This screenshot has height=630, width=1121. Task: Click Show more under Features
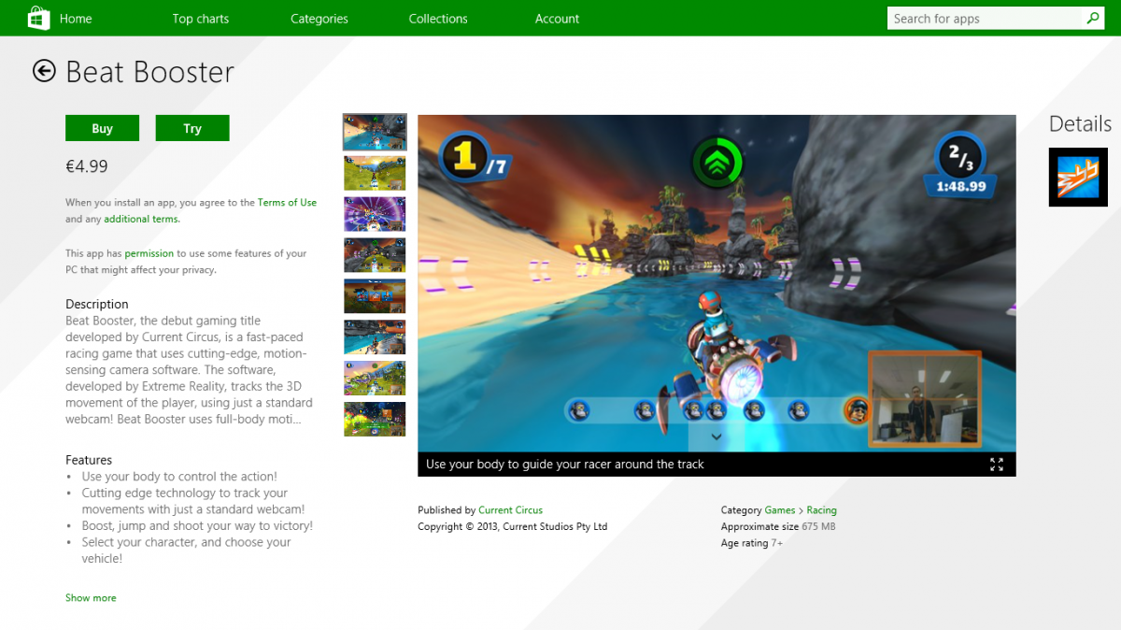[x=91, y=597]
